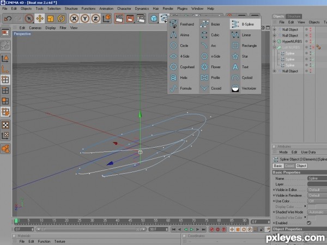
Task: Toggle the Enabled checkbox
Action: [309, 223]
